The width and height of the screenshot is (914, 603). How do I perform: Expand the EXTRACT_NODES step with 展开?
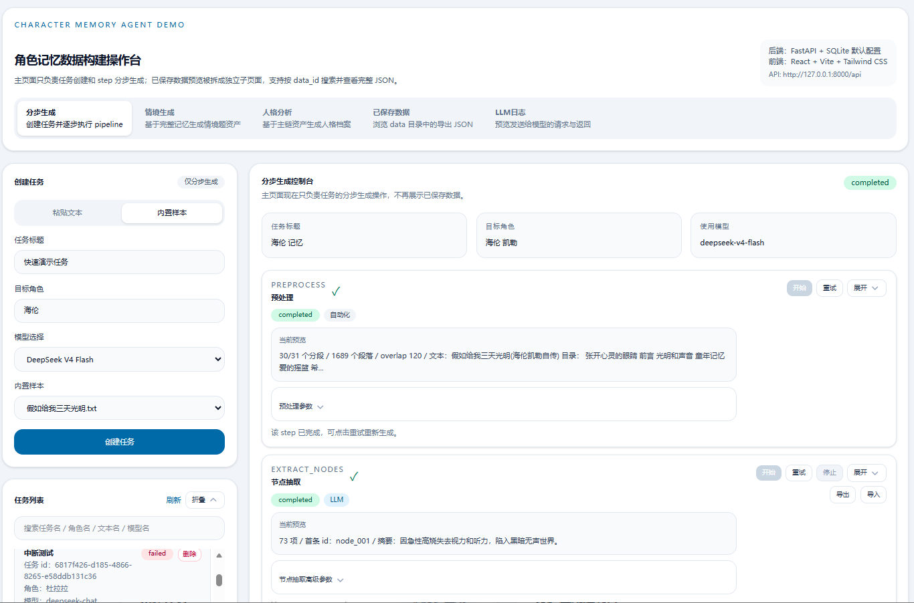[866, 473]
